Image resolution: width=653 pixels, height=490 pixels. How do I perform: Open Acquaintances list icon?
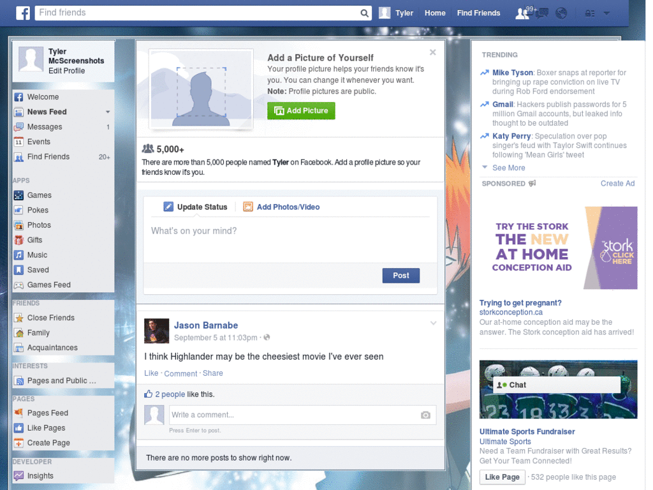(x=18, y=348)
